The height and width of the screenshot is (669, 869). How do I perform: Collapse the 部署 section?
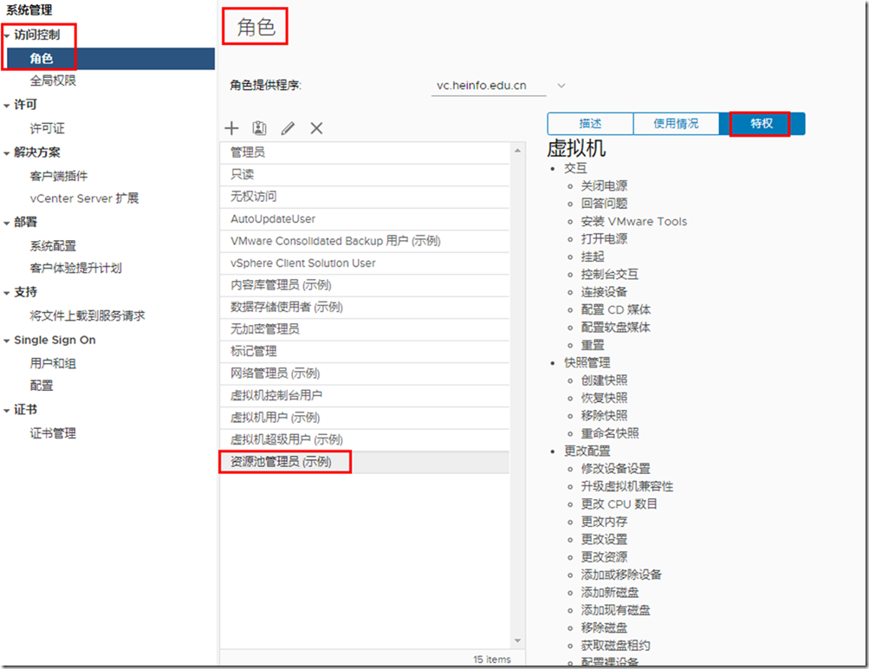click(7, 223)
